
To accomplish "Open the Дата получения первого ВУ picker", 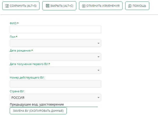I will (x=55, y=70).
